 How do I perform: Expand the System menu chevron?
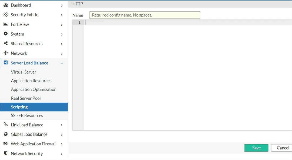(x=62, y=34)
